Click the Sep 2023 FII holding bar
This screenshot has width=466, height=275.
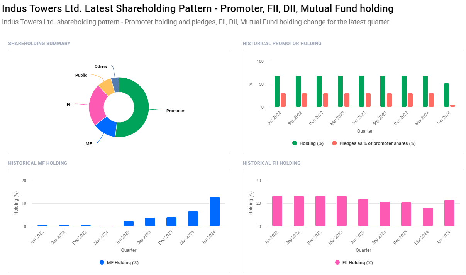pyautogui.click(x=385, y=214)
